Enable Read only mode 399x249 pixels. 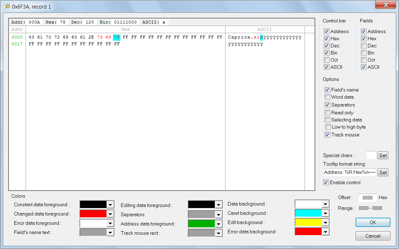click(327, 113)
